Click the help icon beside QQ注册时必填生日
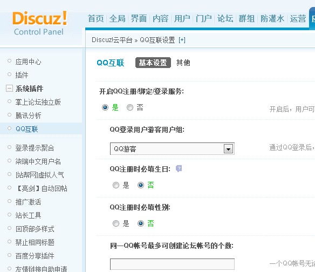This screenshot has width=315, height=272. click(179, 168)
